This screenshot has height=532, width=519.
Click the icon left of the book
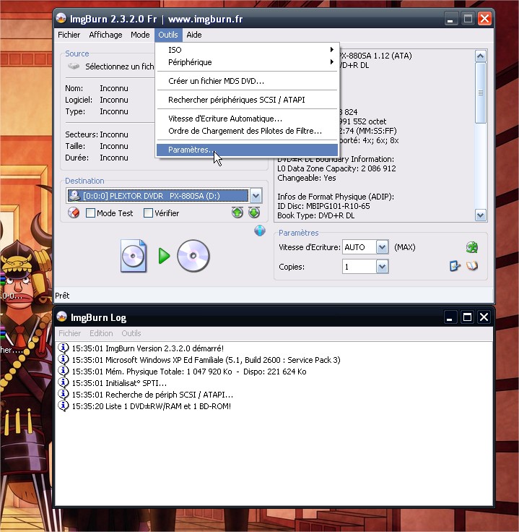pyautogui.click(x=455, y=266)
